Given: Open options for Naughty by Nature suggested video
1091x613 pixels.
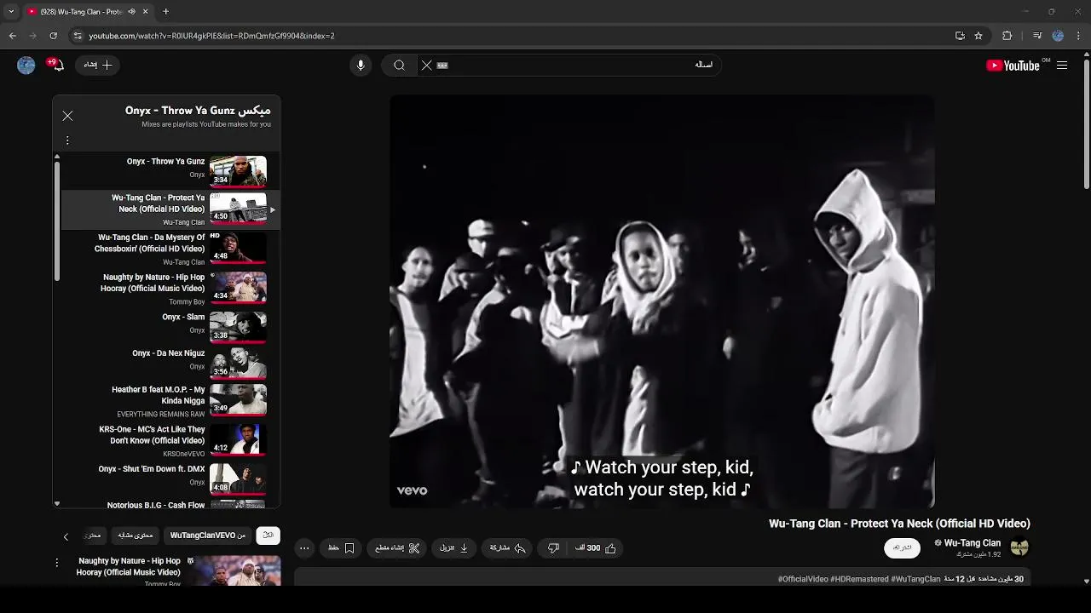Looking at the screenshot, I should [x=57, y=563].
